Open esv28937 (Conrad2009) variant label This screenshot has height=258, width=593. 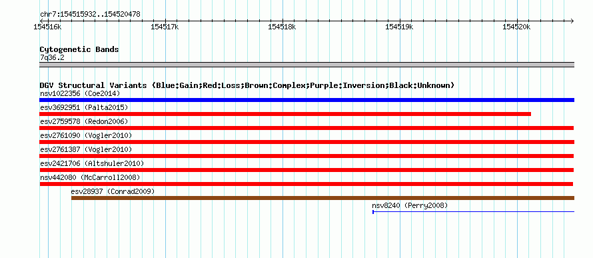(113, 191)
